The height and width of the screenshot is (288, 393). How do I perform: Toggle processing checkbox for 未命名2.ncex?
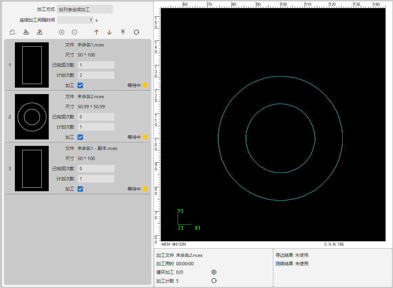(80, 137)
